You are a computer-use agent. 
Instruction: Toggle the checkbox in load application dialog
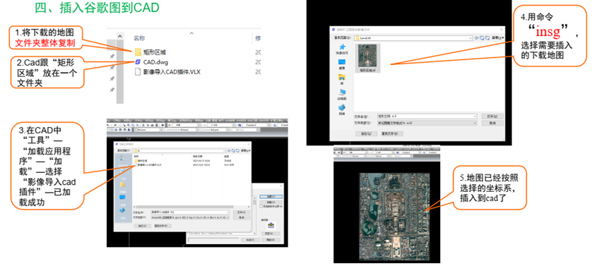pos(261,206)
